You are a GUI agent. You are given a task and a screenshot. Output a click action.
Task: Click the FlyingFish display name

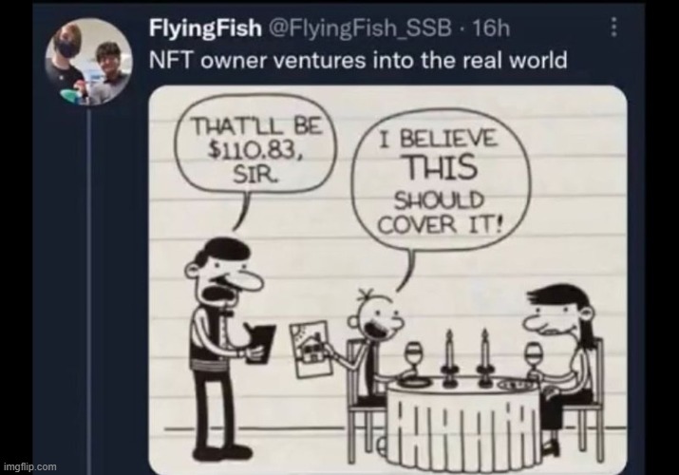205,28
